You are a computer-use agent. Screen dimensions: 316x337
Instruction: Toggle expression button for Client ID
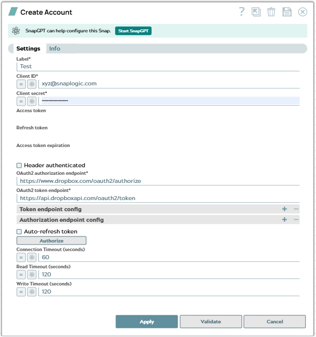pos(21,84)
